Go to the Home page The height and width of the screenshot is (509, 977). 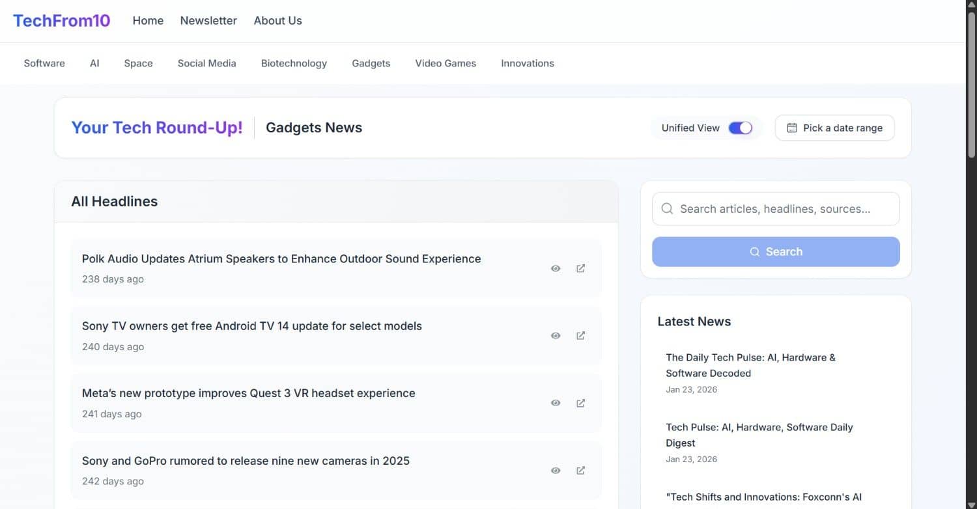pyautogui.click(x=148, y=21)
